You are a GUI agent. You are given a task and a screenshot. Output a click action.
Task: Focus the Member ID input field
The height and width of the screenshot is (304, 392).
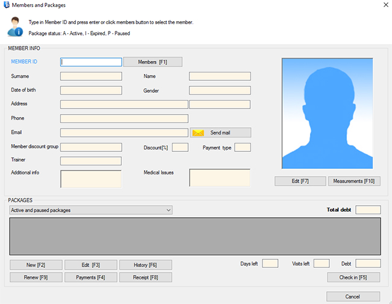click(91, 62)
